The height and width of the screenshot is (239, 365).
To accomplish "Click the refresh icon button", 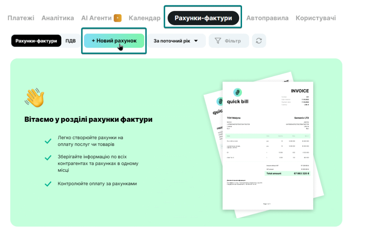I will pyautogui.click(x=259, y=41).
